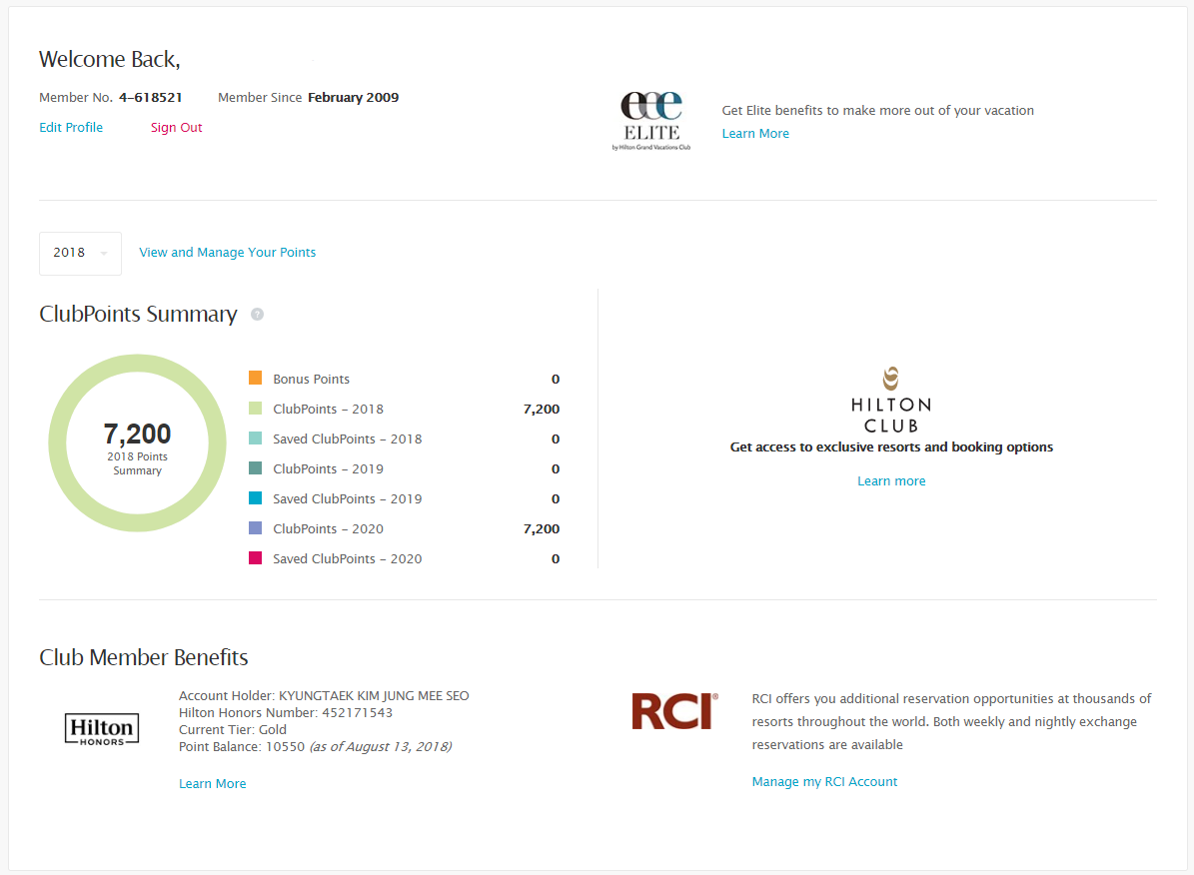Image resolution: width=1194 pixels, height=875 pixels.
Task: Click the ClubPoints Summary help question icon
Action: click(x=258, y=315)
